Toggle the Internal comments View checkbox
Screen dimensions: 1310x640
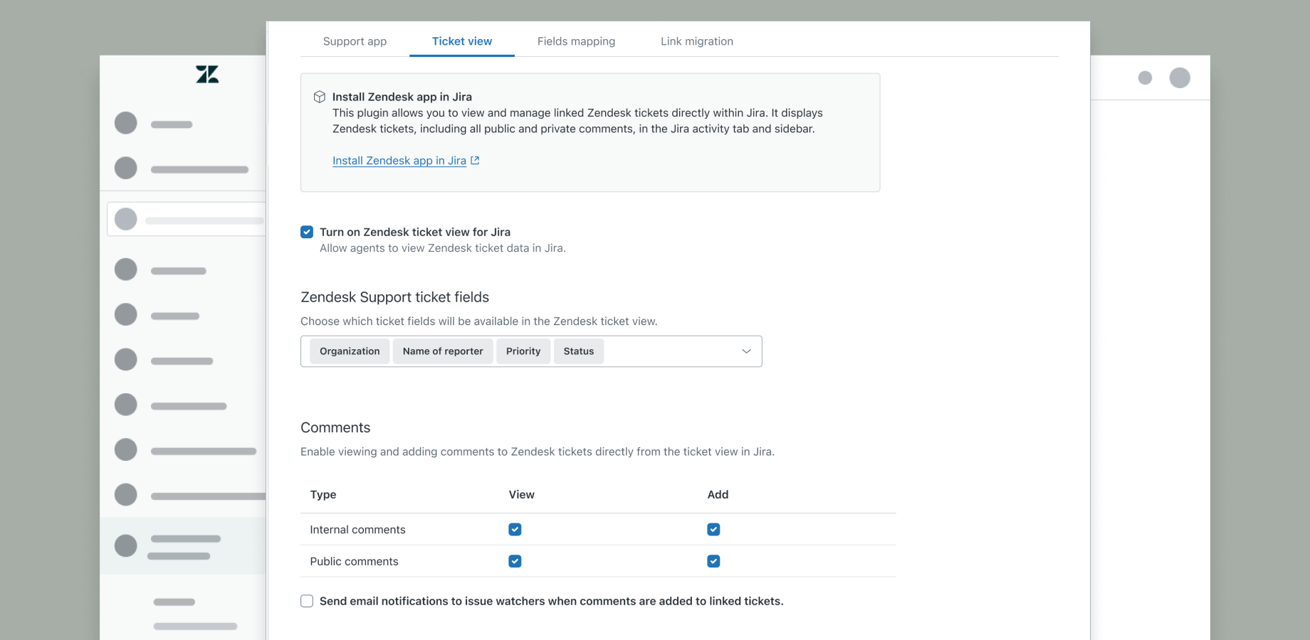(515, 529)
